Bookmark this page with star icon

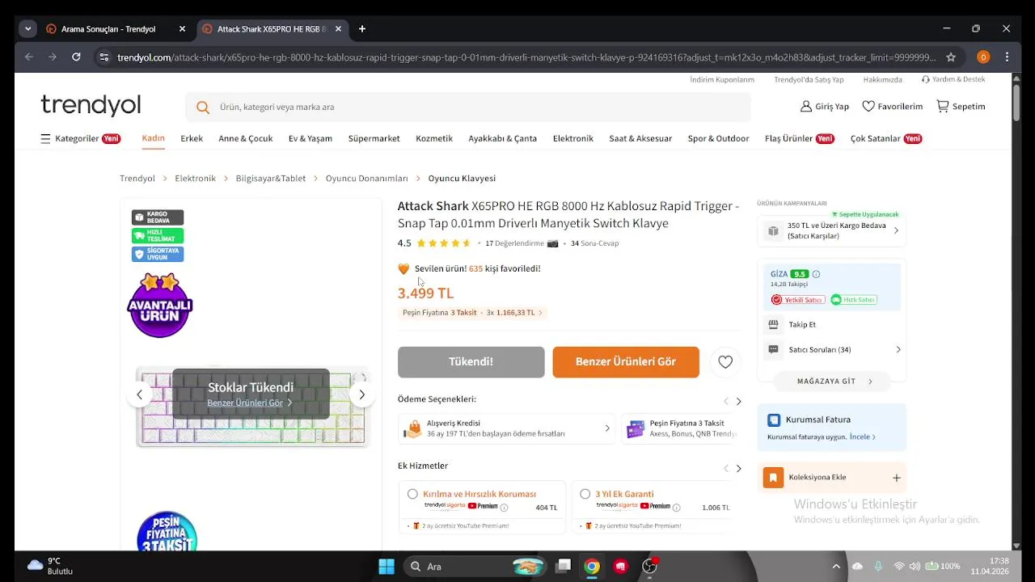951,57
